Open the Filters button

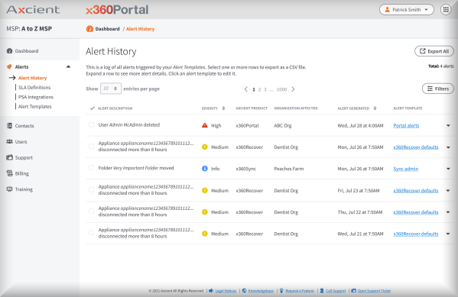coord(438,89)
